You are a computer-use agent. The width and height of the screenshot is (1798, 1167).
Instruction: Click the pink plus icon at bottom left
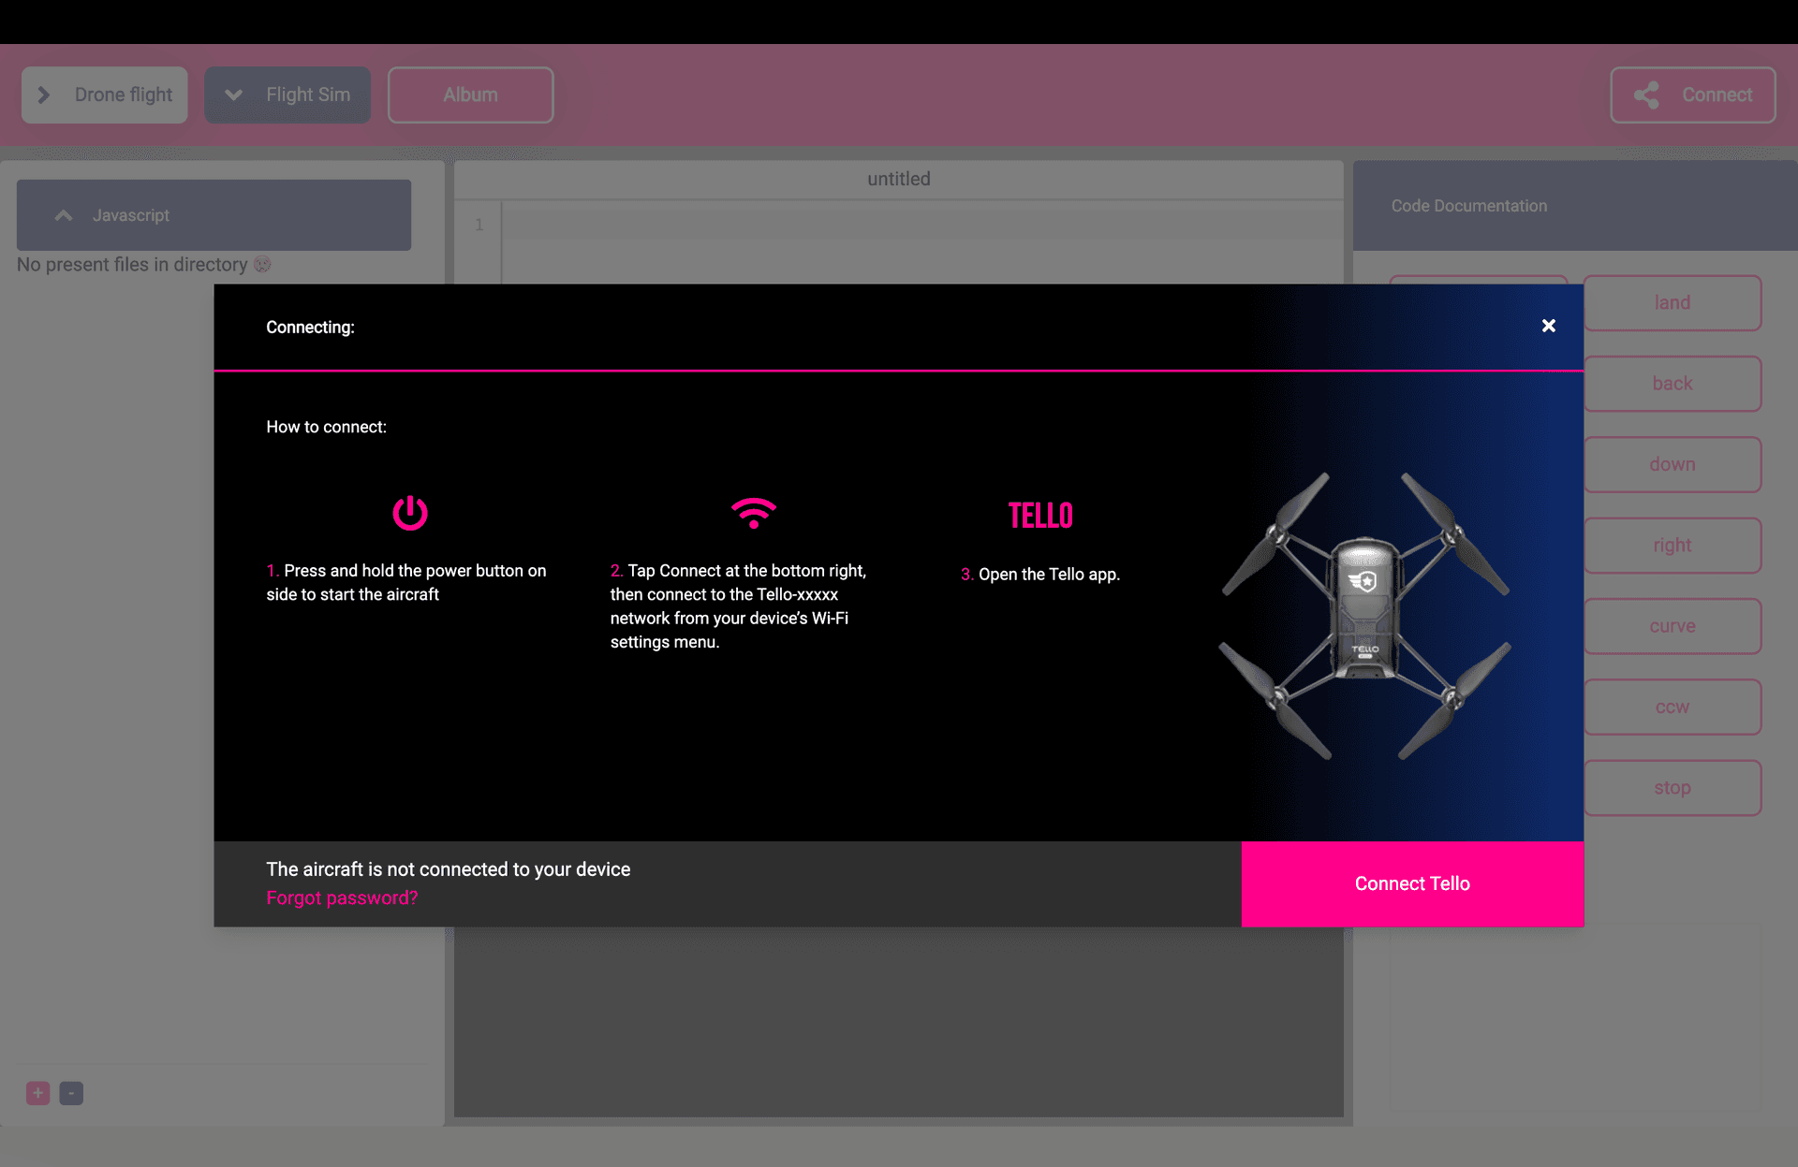point(38,1093)
